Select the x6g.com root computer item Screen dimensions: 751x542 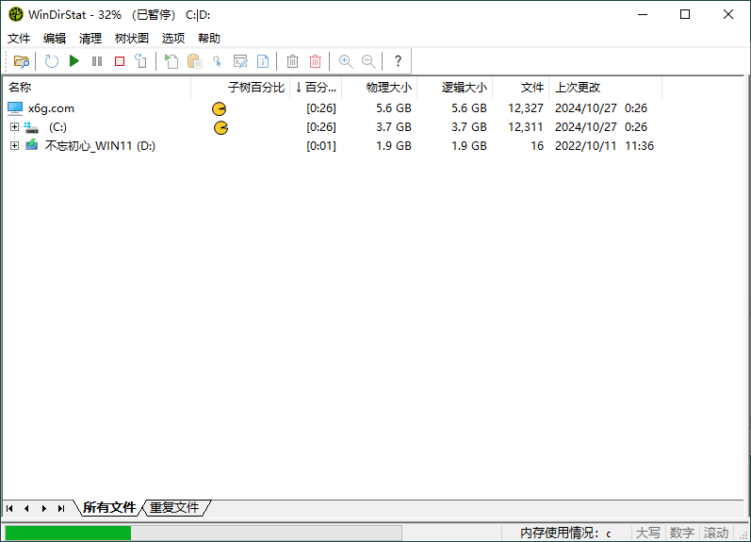51,108
